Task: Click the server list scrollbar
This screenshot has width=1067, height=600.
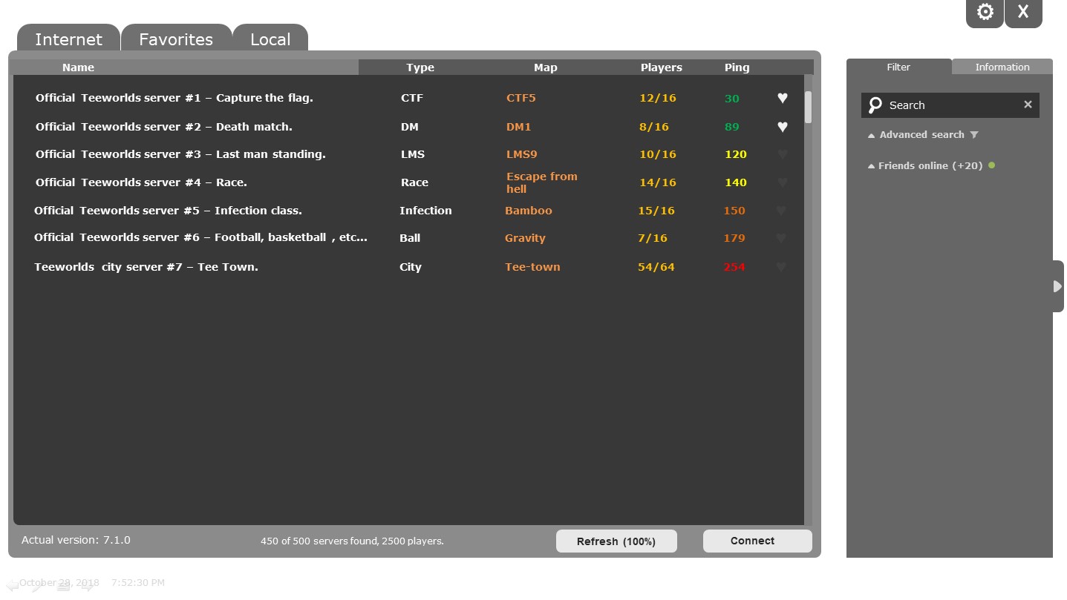Action: pos(809,106)
